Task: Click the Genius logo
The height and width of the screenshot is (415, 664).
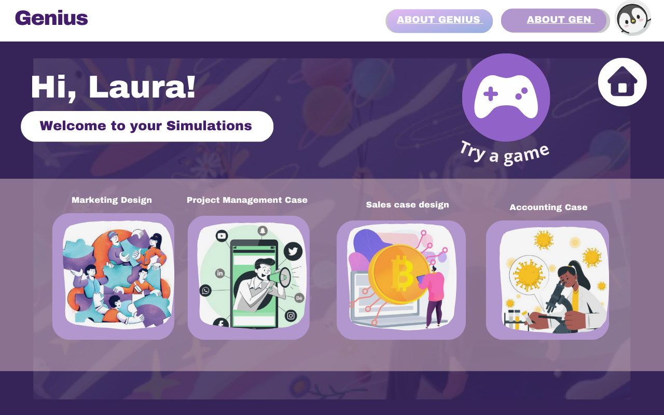Action: coord(51,18)
